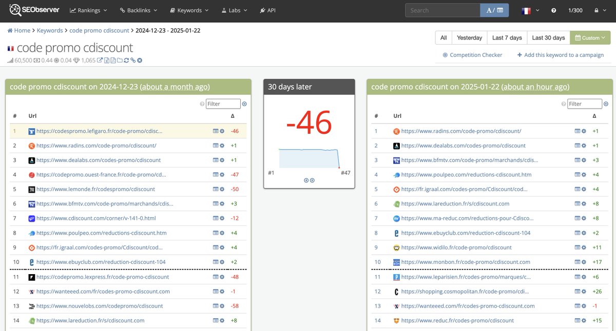Submit right panel filter with arrow icon
616x331 pixels.
[x=606, y=104]
